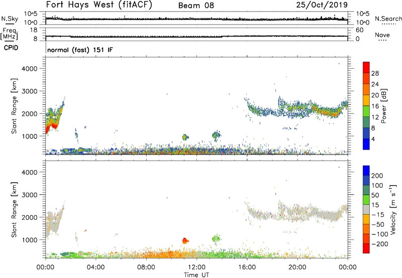Click the 'N.Sky' label
Screen dimensions: 402x278
click(10, 19)
